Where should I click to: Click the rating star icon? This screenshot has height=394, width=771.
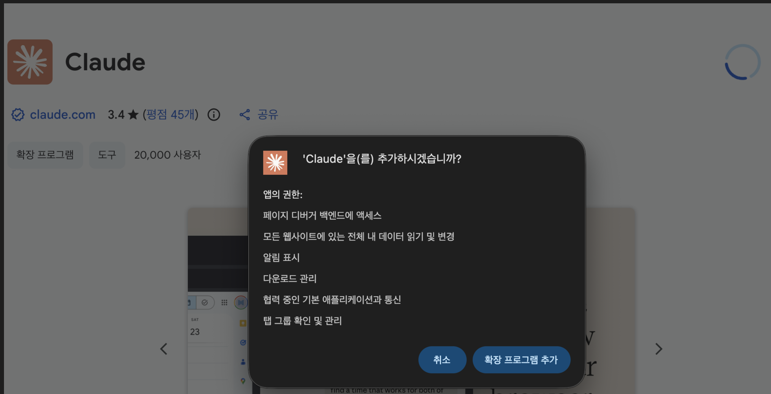point(133,115)
